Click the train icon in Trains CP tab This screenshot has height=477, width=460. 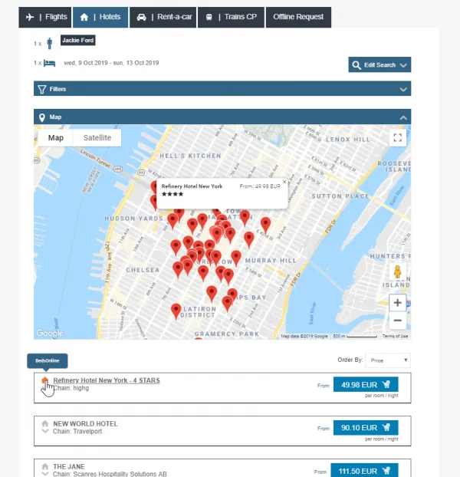[x=209, y=18]
